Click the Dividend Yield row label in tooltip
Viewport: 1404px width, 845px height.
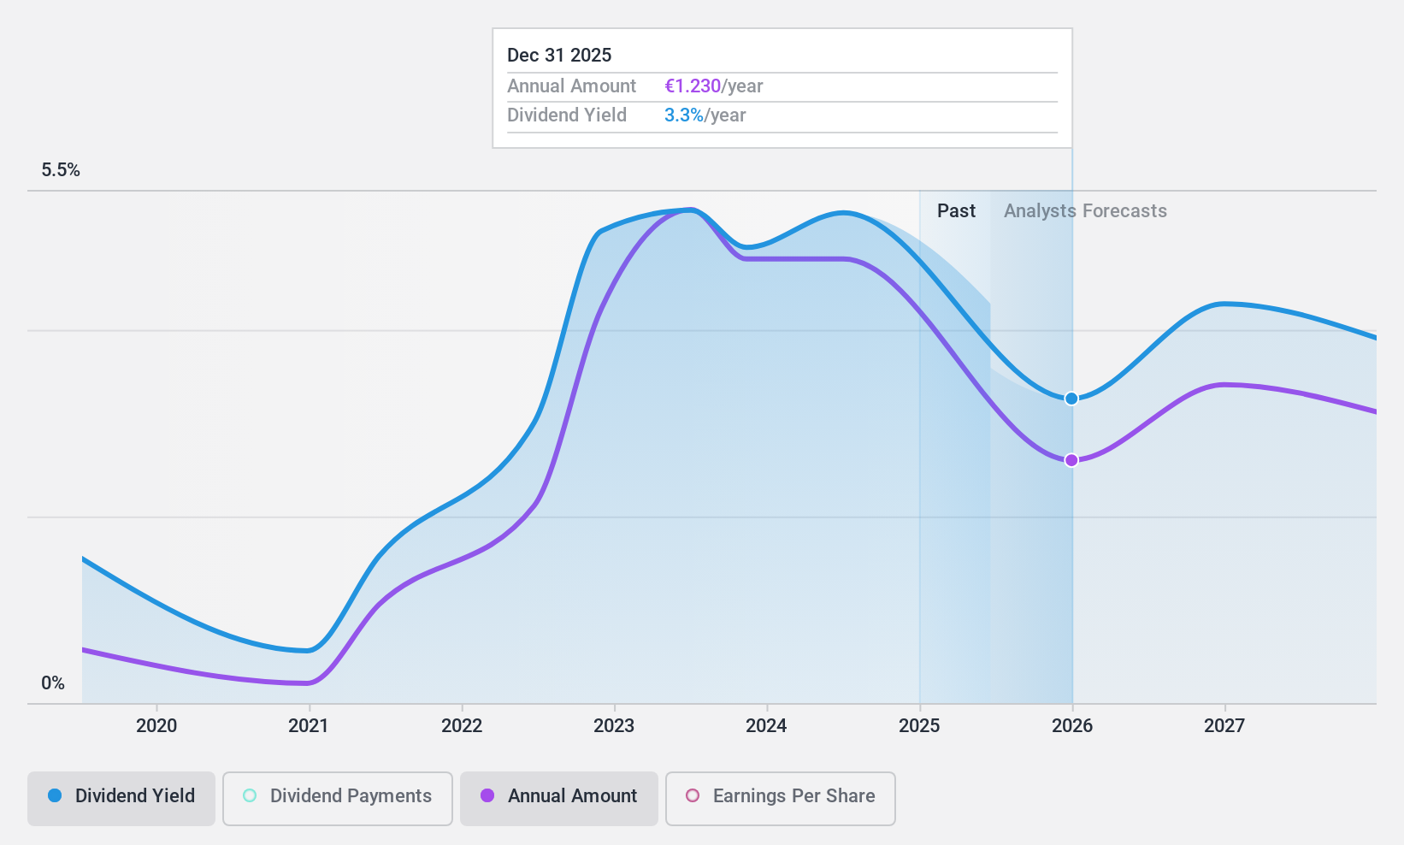pos(567,115)
